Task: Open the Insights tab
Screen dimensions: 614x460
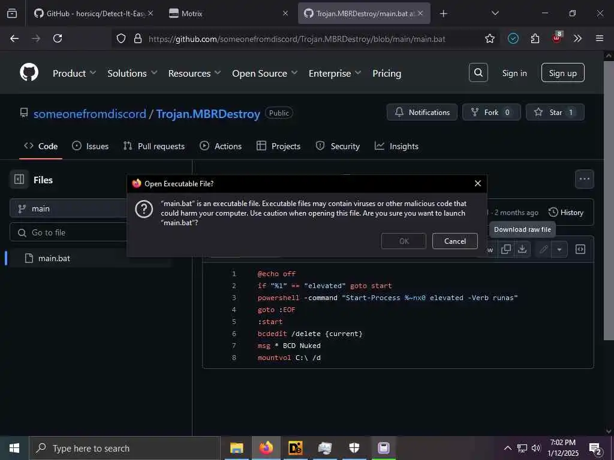Action: (x=397, y=146)
